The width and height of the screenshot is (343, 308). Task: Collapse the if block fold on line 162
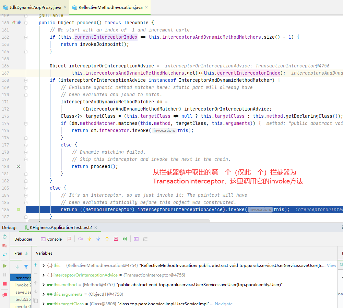coord(26,37)
